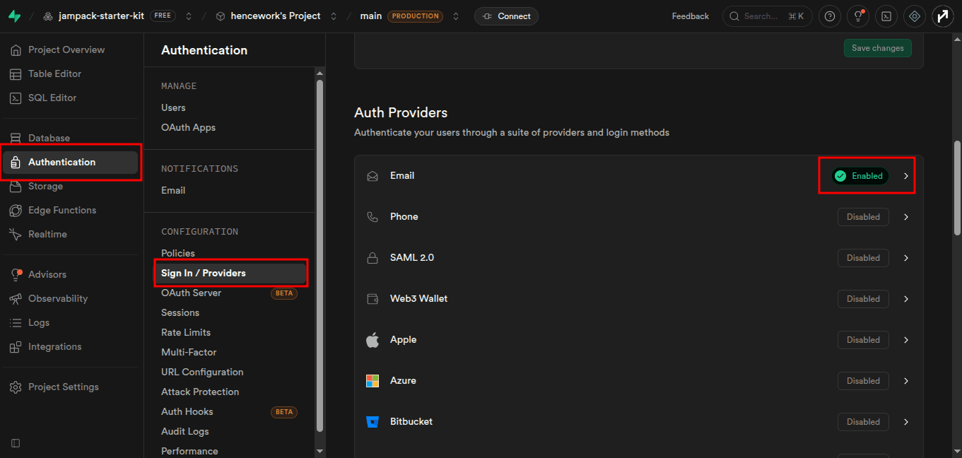The height and width of the screenshot is (458, 962).
Task: Expand the Azure provider chevron
Action: [906, 381]
